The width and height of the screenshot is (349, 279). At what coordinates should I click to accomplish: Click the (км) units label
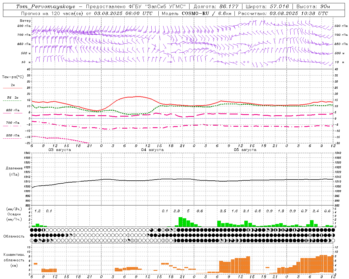point(14,265)
